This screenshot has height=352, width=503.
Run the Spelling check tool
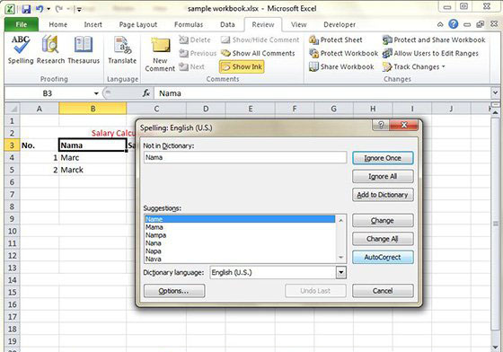pyautogui.click(x=20, y=49)
